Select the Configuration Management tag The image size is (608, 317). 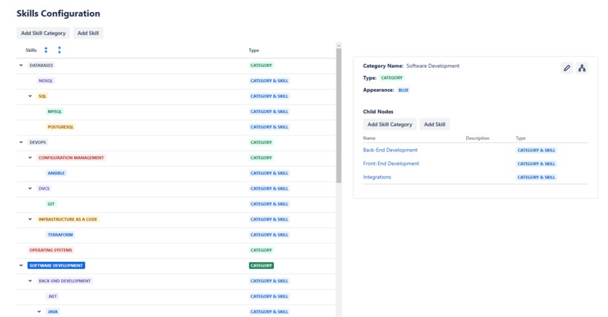click(71, 157)
